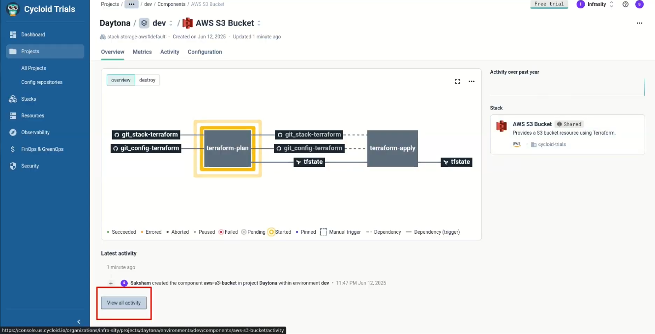Viewport: 655px width, 334px height.
Task: Open the help question mark icon
Action: (x=625, y=4)
